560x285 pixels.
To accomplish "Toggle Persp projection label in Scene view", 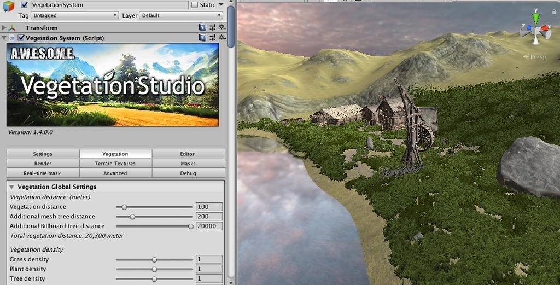I will pos(535,57).
